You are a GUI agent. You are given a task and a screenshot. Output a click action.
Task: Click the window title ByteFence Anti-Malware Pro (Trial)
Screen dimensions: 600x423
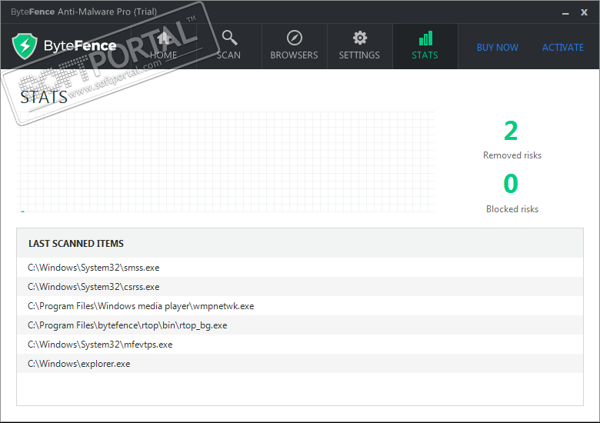(84, 12)
